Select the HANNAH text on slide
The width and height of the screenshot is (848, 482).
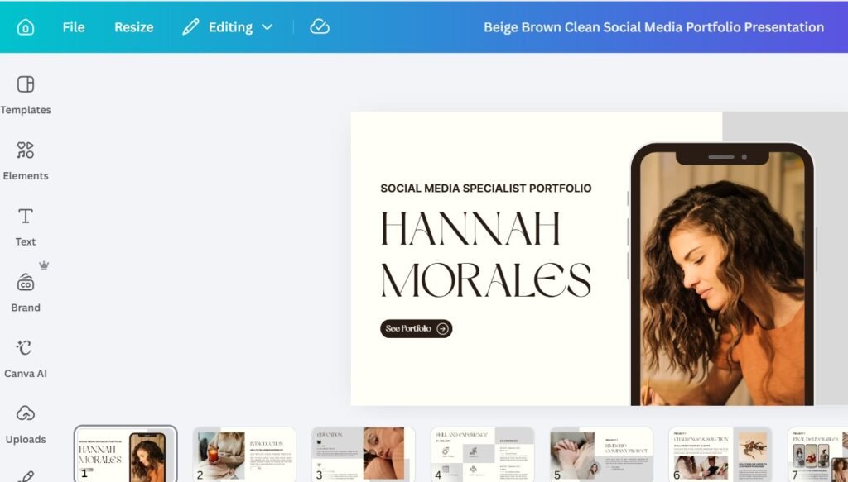coord(470,228)
